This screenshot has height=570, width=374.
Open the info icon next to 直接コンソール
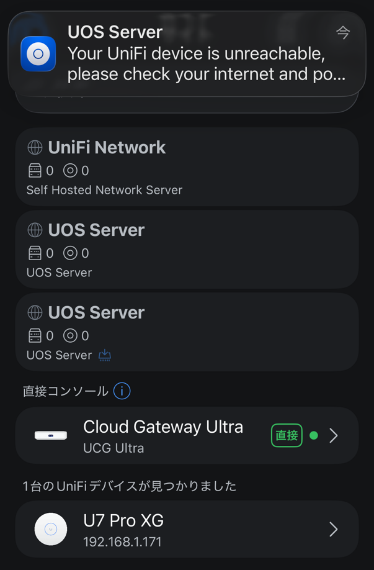[x=122, y=391]
